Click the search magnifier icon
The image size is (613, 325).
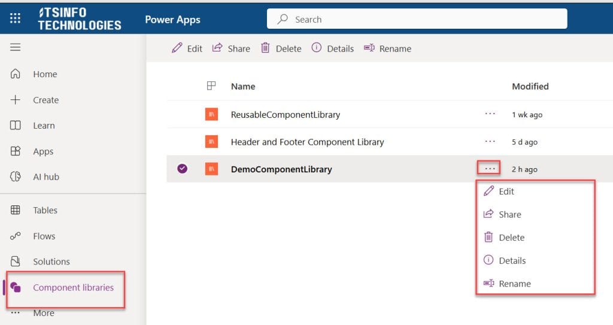tap(283, 19)
